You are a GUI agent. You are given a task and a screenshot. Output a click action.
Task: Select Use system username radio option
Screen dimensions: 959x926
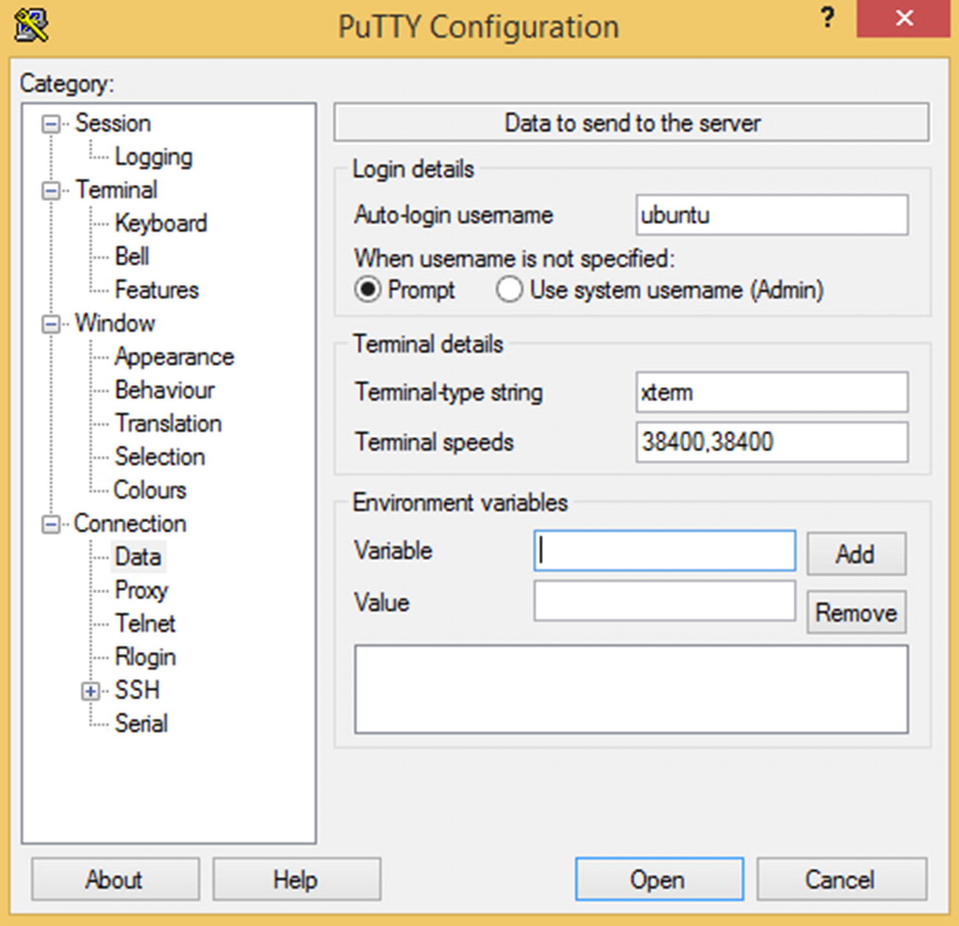click(510, 289)
